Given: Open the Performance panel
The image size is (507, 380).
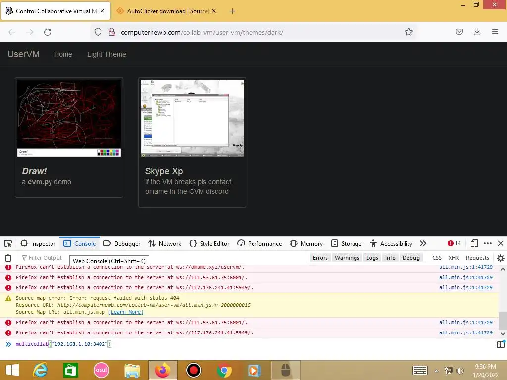Looking at the screenshot, I should click(x=259, y=243).
